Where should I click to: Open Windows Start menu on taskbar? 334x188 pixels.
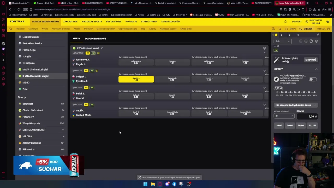(x=145, y=184)
